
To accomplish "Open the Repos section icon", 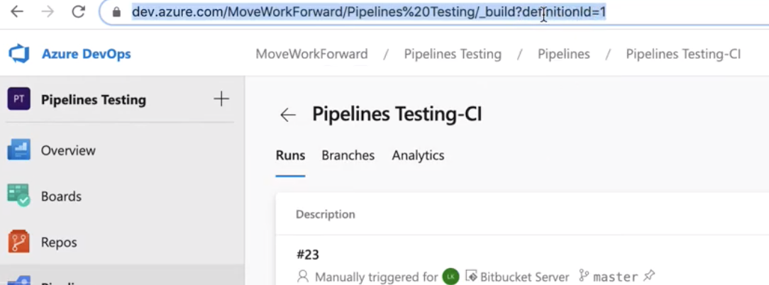I will [x=19, y=242].
